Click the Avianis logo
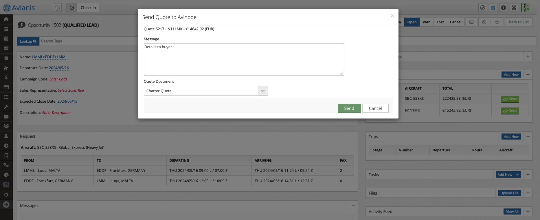 (x=19, y=8)
